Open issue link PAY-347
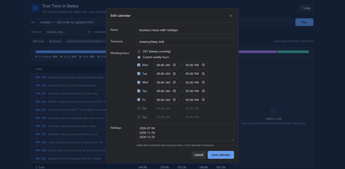Viewport: 345px width, 169px height. point(41,110)
